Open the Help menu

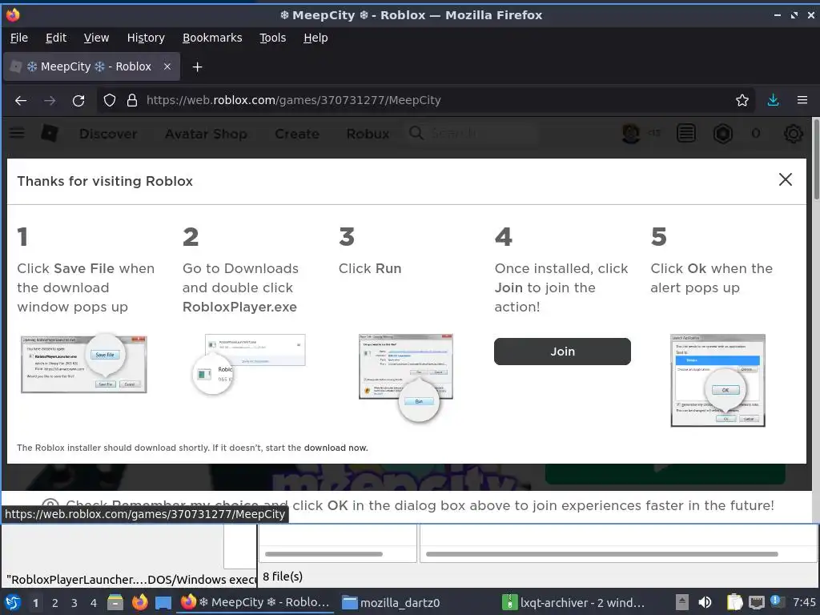316,38
